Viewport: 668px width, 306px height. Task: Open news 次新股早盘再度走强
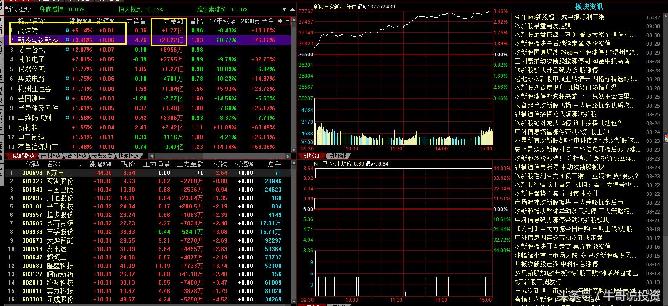(x=543, y=26)
